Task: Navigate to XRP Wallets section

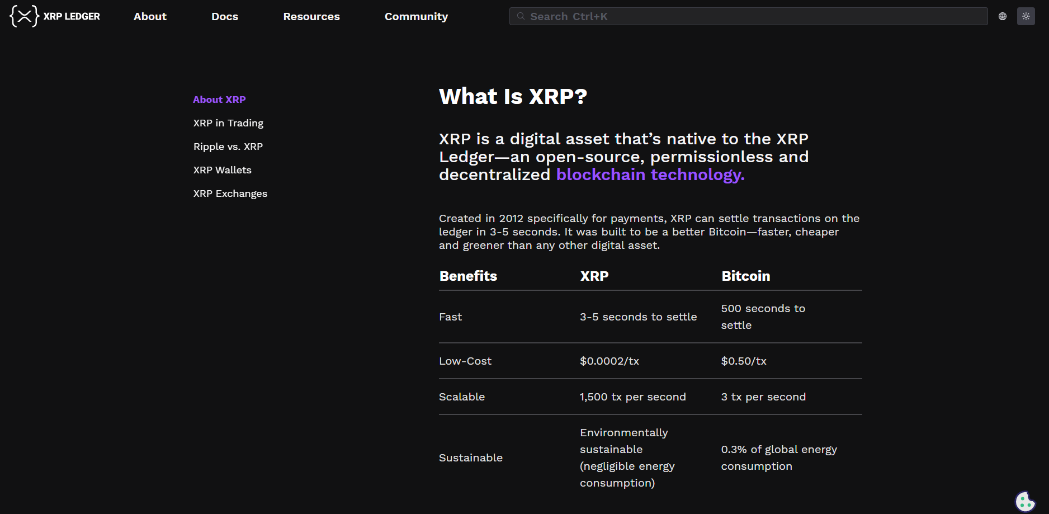Action: pos(223,170)
